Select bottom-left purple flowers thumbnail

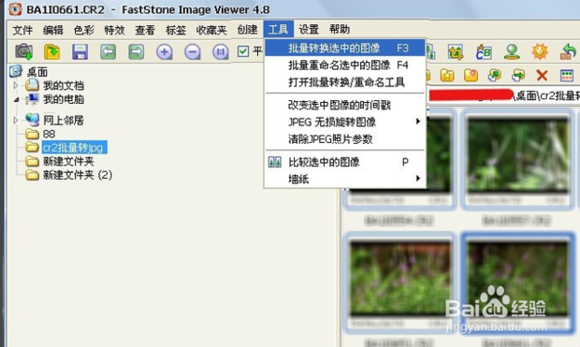pos(400,283)
